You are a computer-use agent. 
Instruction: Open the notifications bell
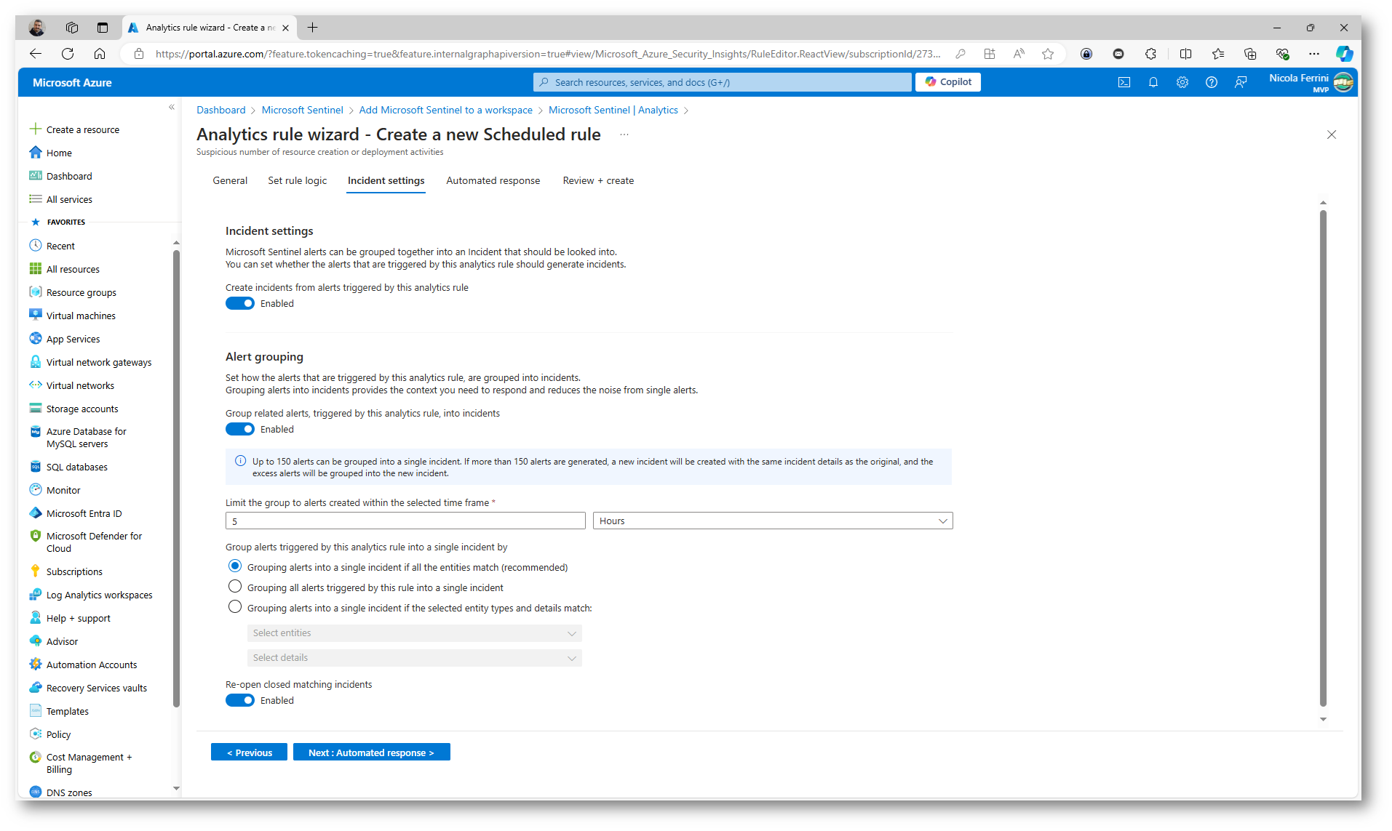pos(1153,82)
